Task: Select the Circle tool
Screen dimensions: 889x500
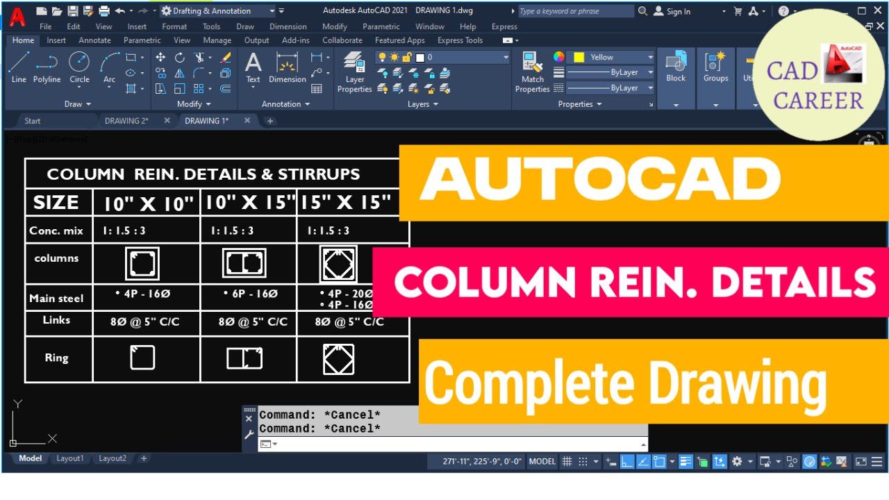Action: (x=79, y=67)
